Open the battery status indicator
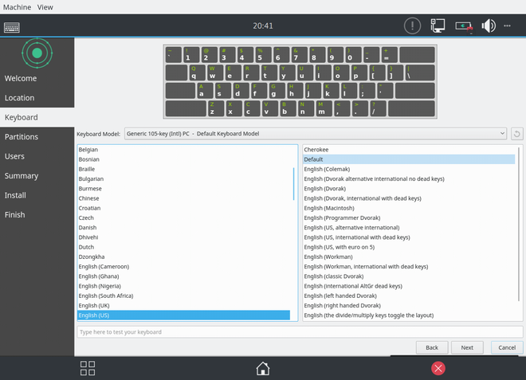Image resolution: width=526 pixels, height=380 pixels. click(464, 25)
